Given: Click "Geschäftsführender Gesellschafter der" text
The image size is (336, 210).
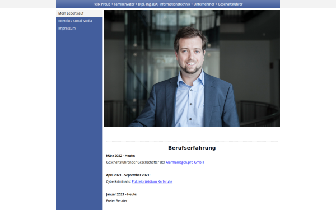Looking at the screenshot, I should pos(136,162).
